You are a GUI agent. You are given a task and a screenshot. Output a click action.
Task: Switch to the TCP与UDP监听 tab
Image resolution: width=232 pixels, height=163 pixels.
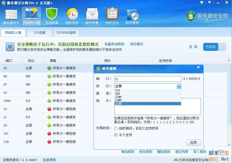(66, 33)
